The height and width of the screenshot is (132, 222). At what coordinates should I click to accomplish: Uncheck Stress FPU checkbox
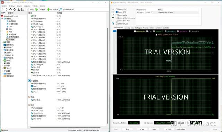(x=117, y=12)
